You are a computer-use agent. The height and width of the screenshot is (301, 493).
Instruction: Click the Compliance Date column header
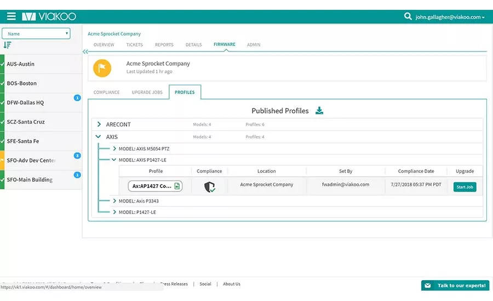click(416, 171)
